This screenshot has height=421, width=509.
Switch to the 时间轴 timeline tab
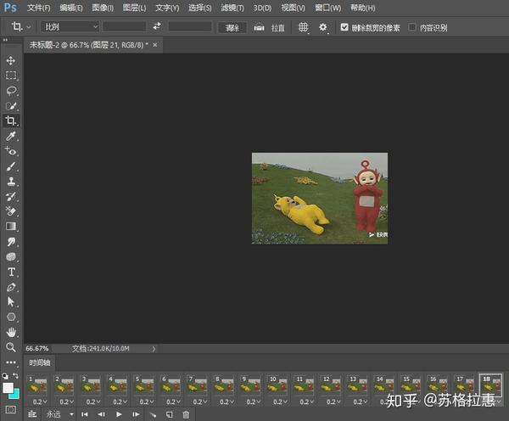[x=39, y=362]
